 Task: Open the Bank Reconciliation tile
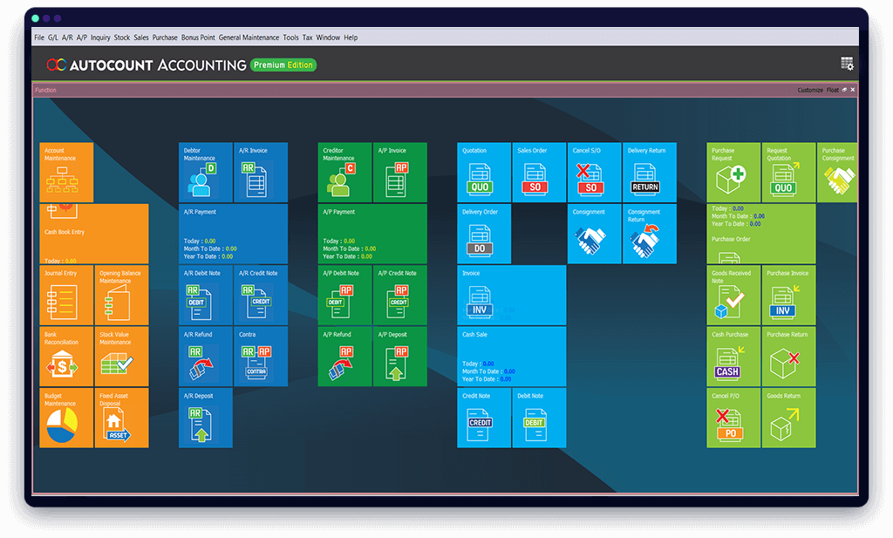[66, 356]
